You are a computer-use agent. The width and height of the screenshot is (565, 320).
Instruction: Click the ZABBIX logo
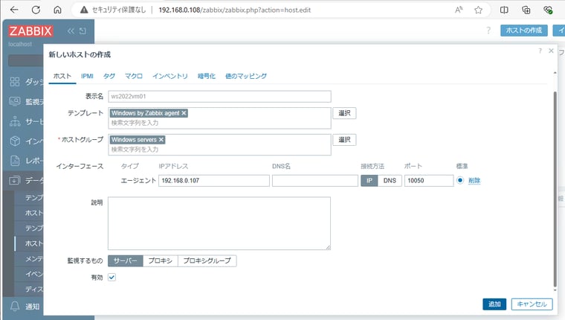[x=30, y=31]
